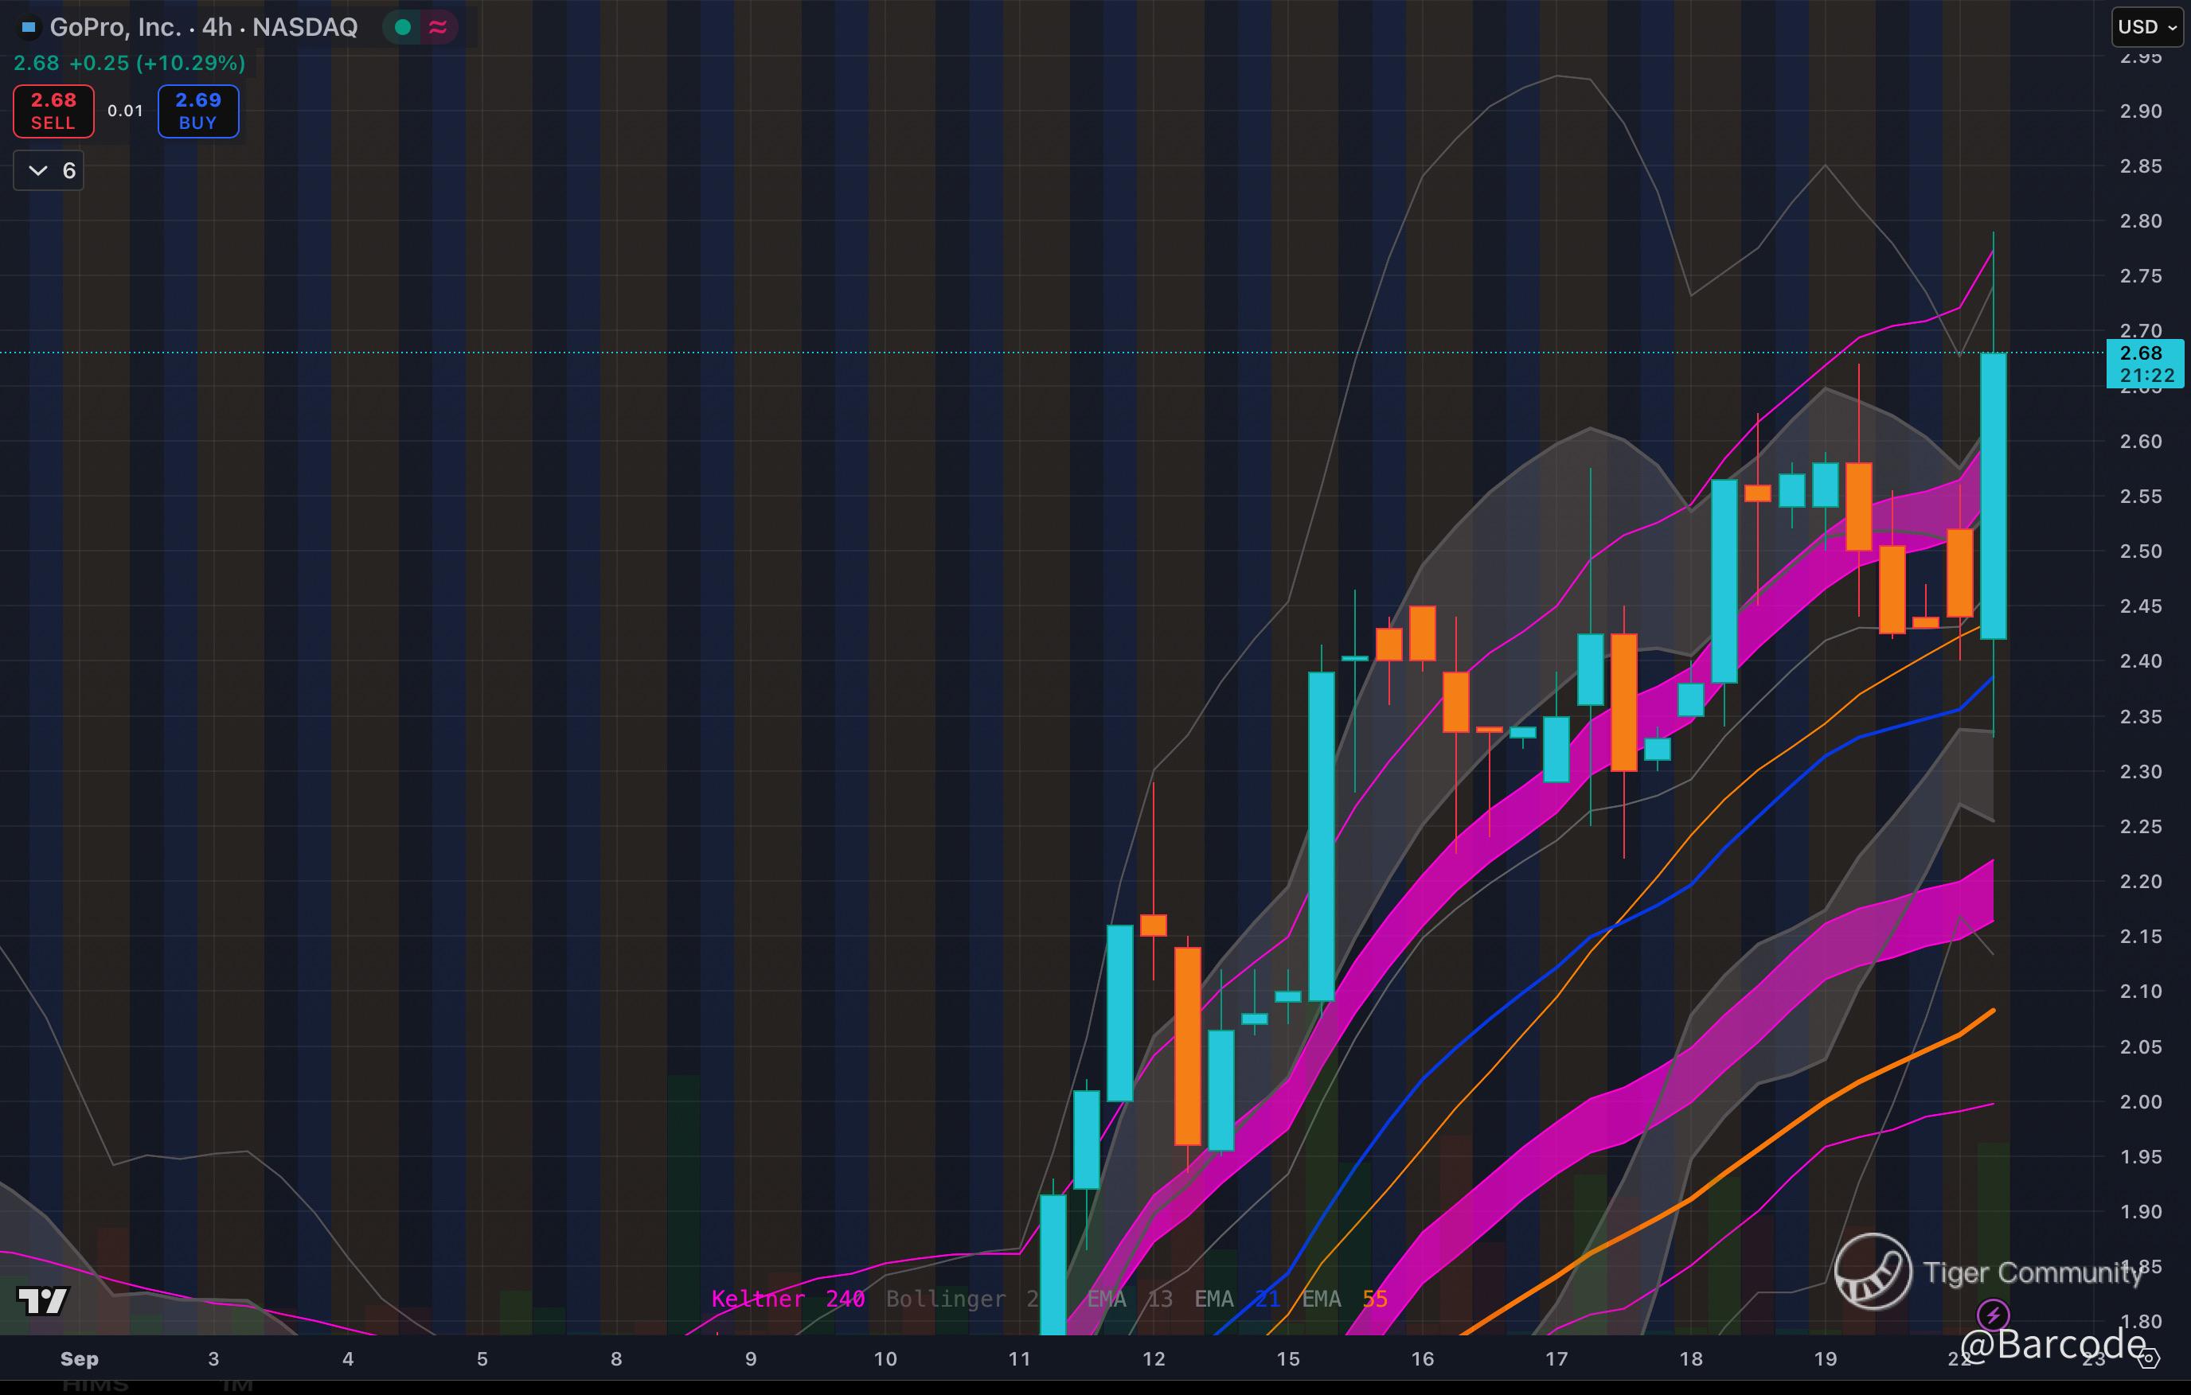
Task: Click the GoPro, Inc. symbol title
Action: coord(115,27)
